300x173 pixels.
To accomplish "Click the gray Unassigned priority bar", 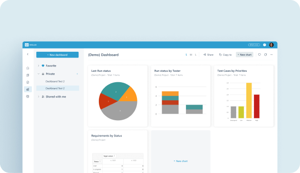I will (233, 112).
